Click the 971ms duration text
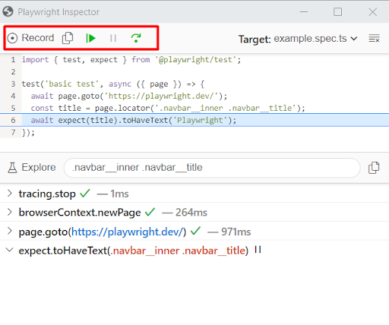389x325 pixels. (x=236, y=232)
